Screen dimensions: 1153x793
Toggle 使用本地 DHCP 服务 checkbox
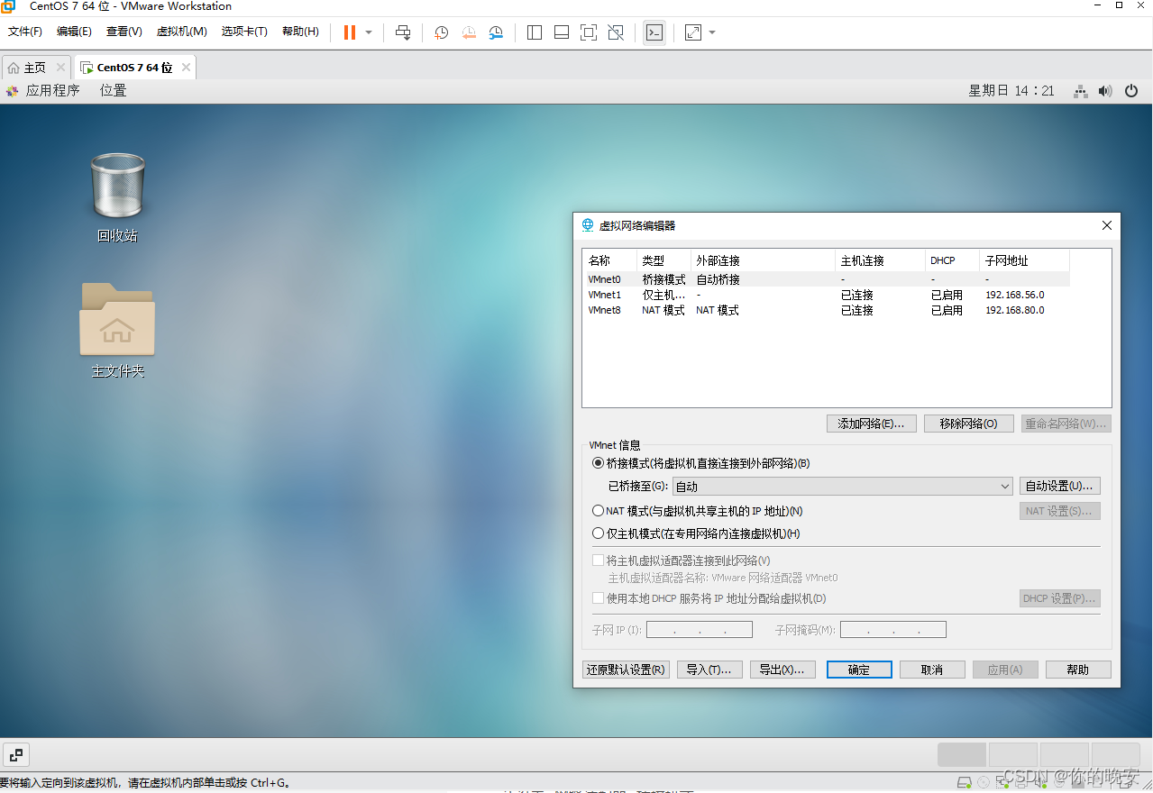tap(598, 598)
